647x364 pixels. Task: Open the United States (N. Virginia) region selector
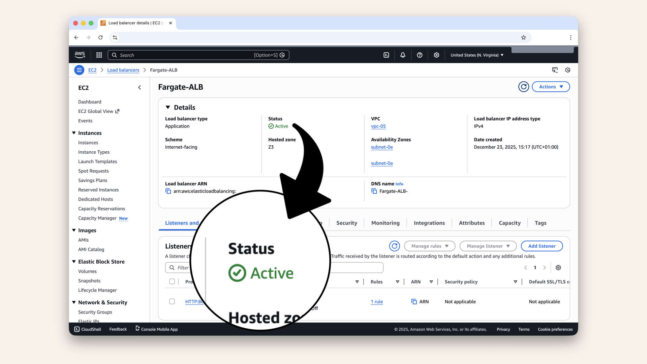[x=476, y=55]
